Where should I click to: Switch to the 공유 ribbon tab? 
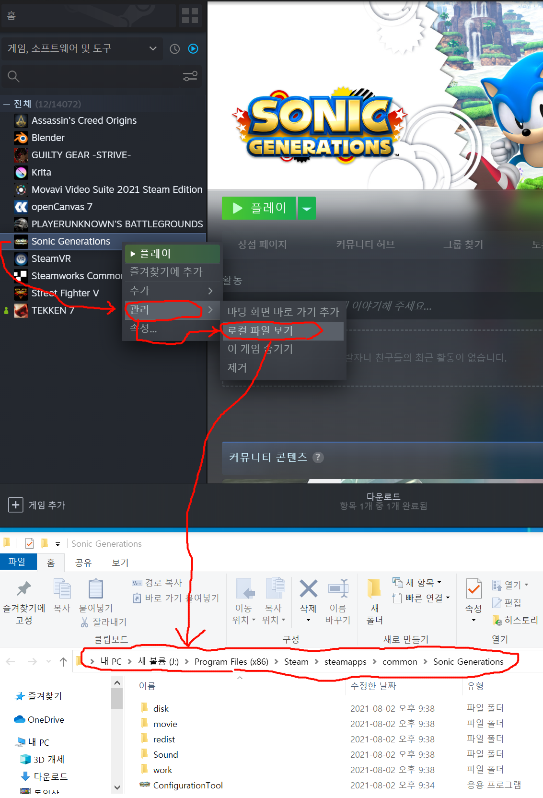click(x=83, y=563)
